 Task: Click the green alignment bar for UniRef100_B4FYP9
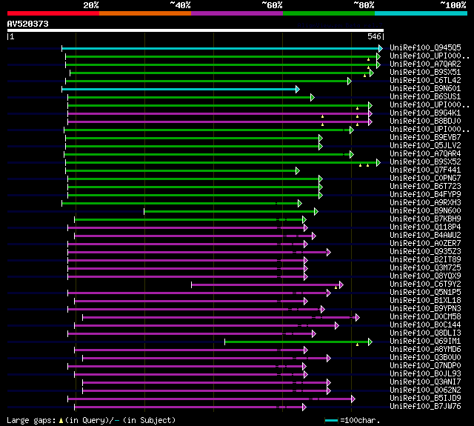click(195, 196)
